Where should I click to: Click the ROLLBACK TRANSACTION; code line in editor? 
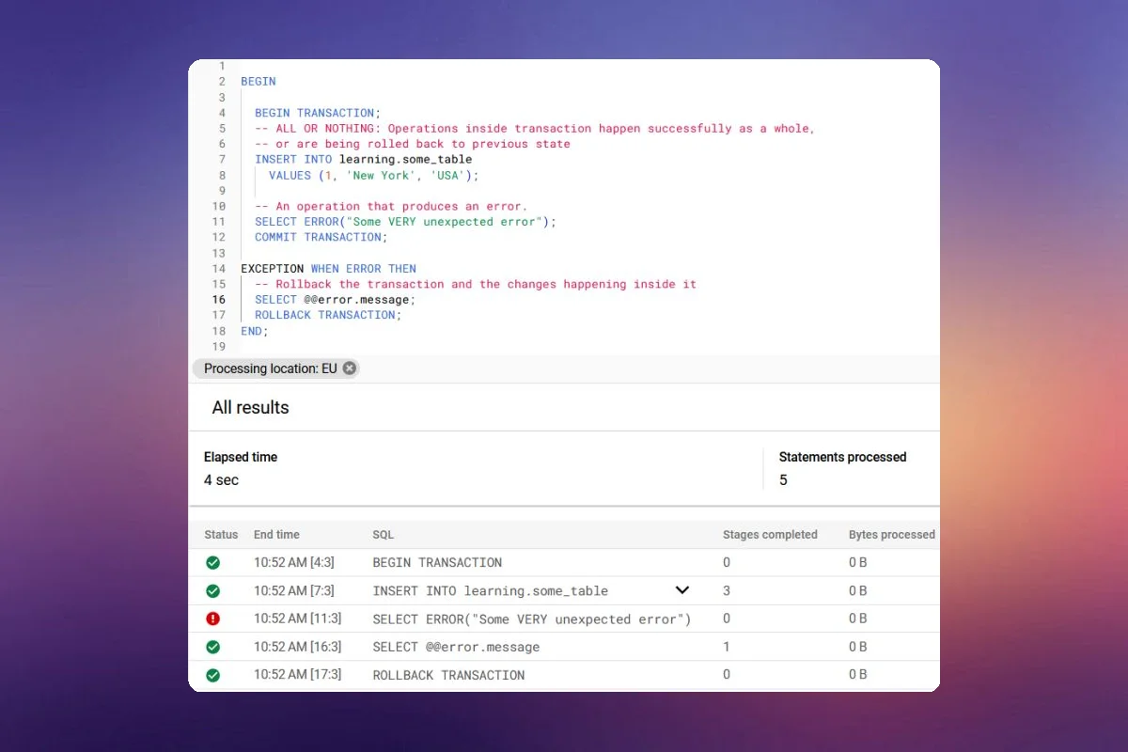tap(328, 315)
